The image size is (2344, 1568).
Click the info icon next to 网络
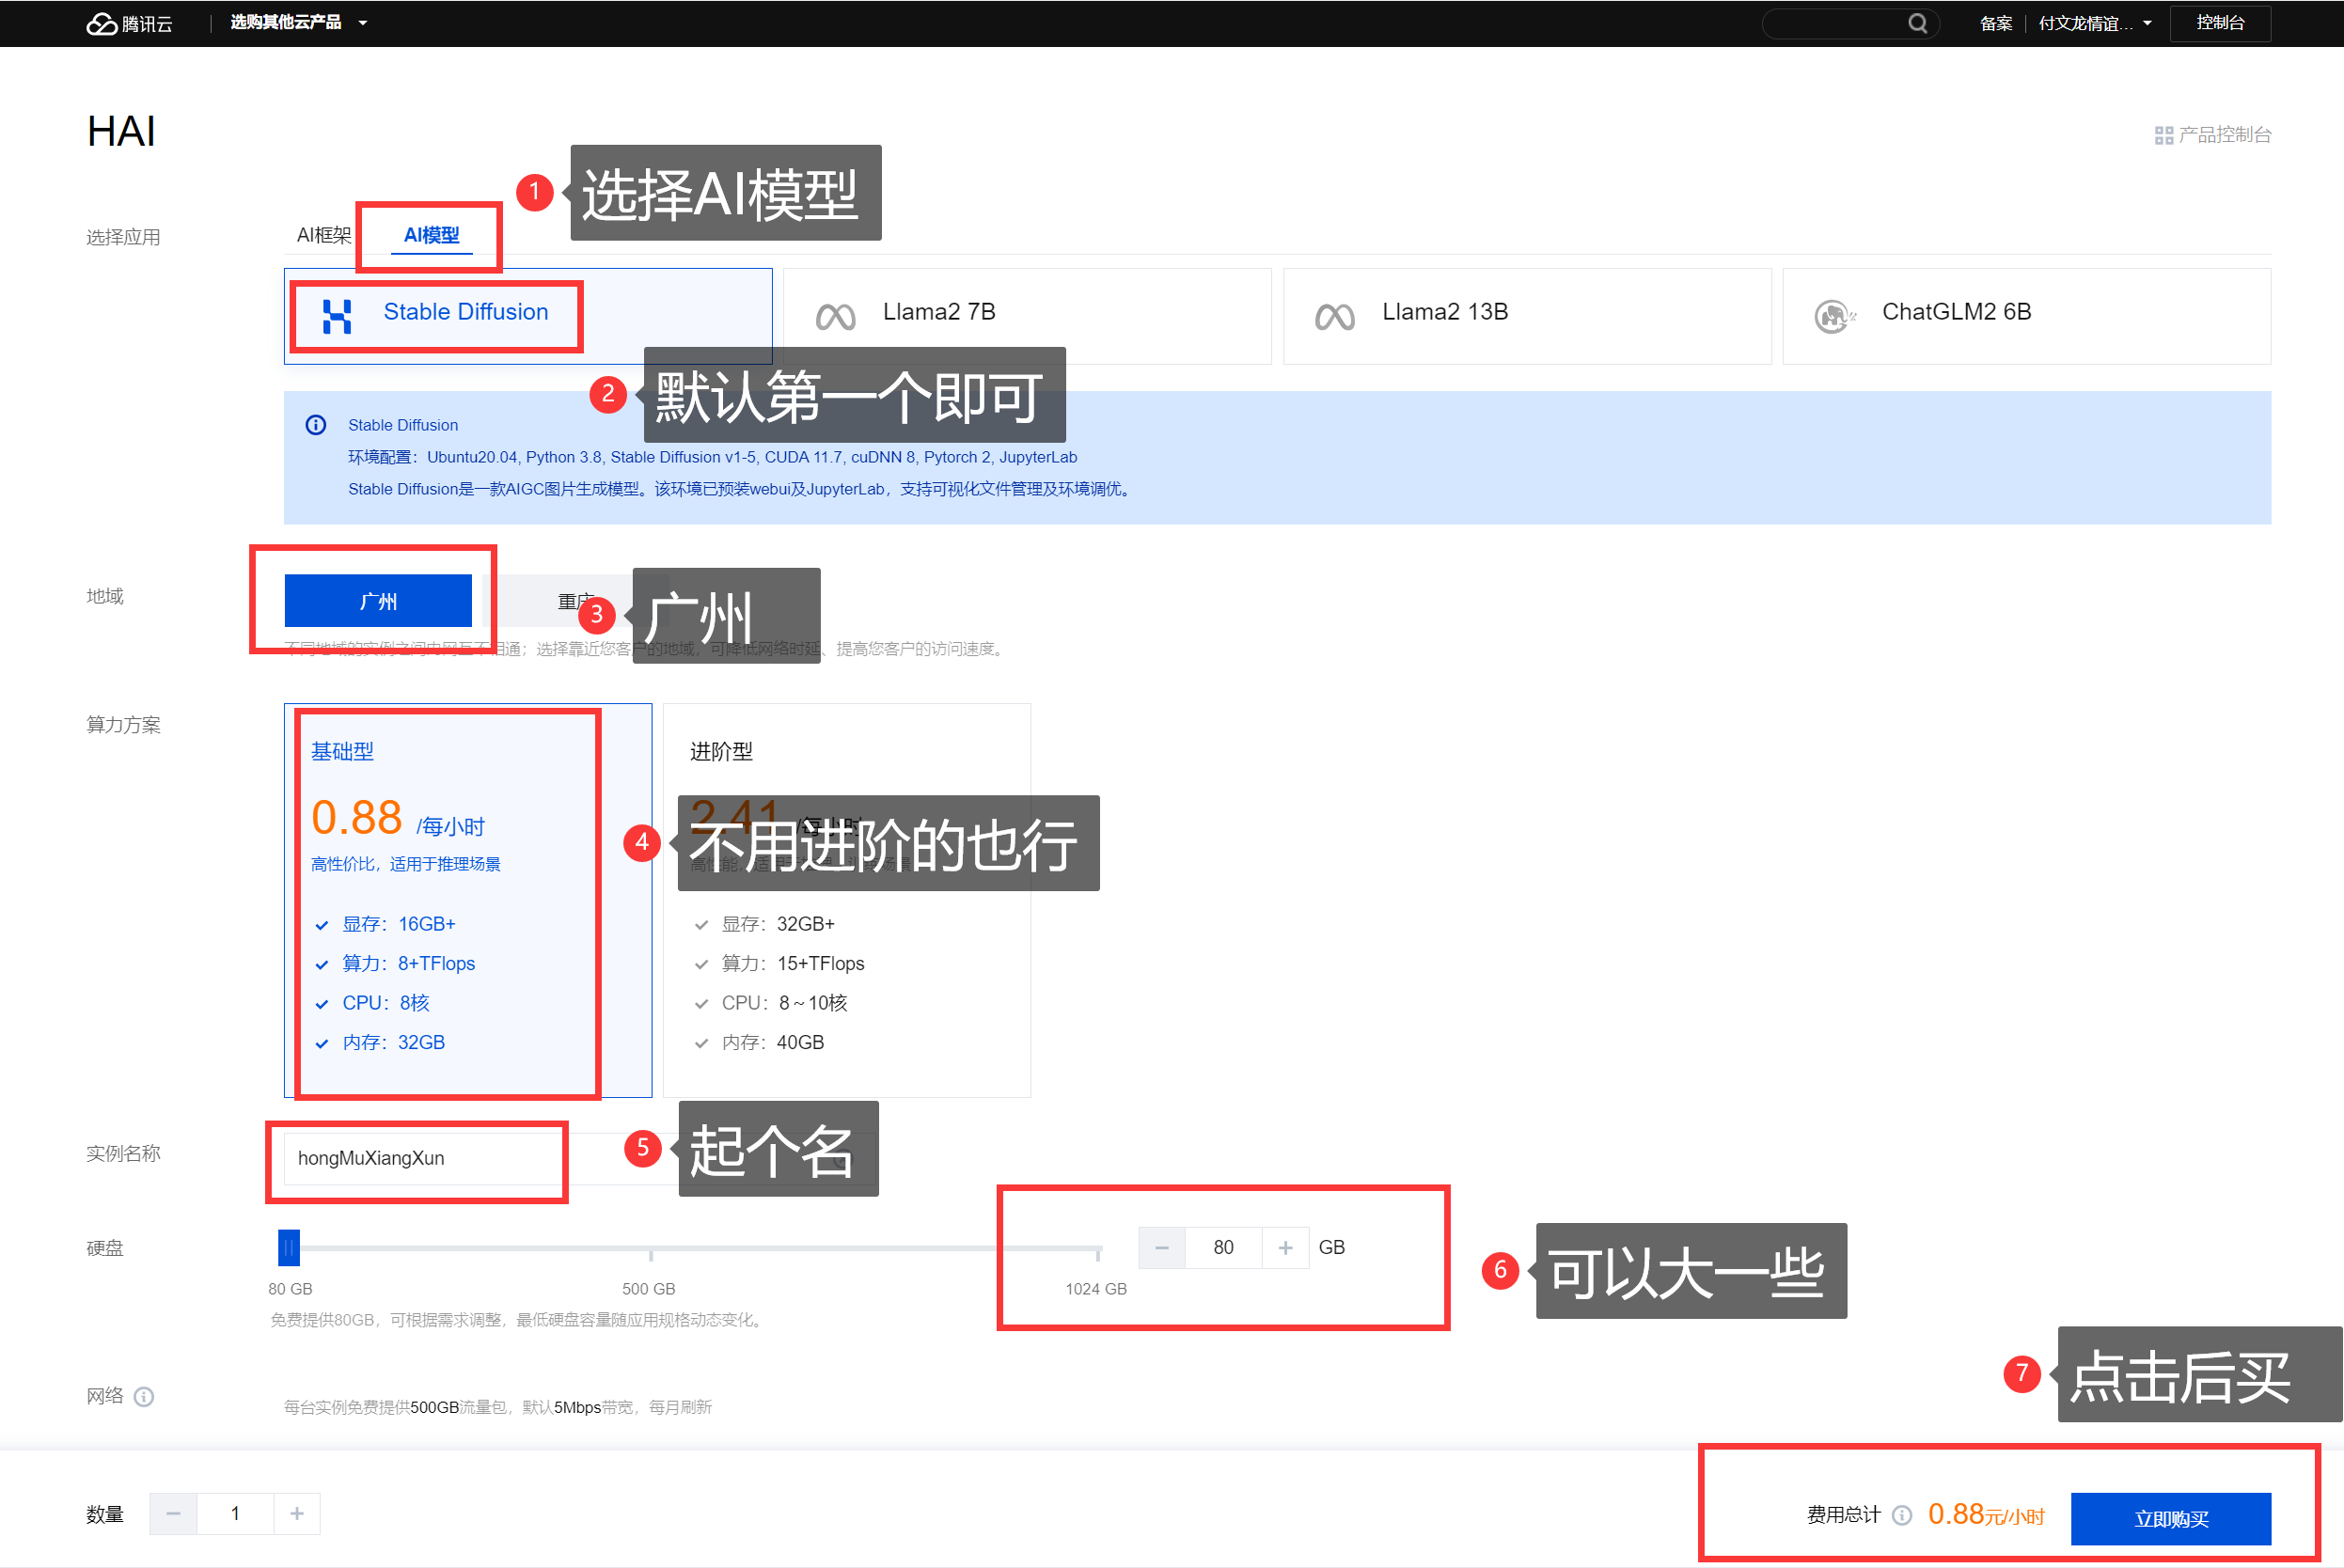[144, 1396]
